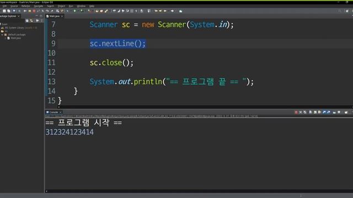The height and width of the screenshot is (198, 353).
Task: Click the editor horizontal scrollbar
Action: 205,107
